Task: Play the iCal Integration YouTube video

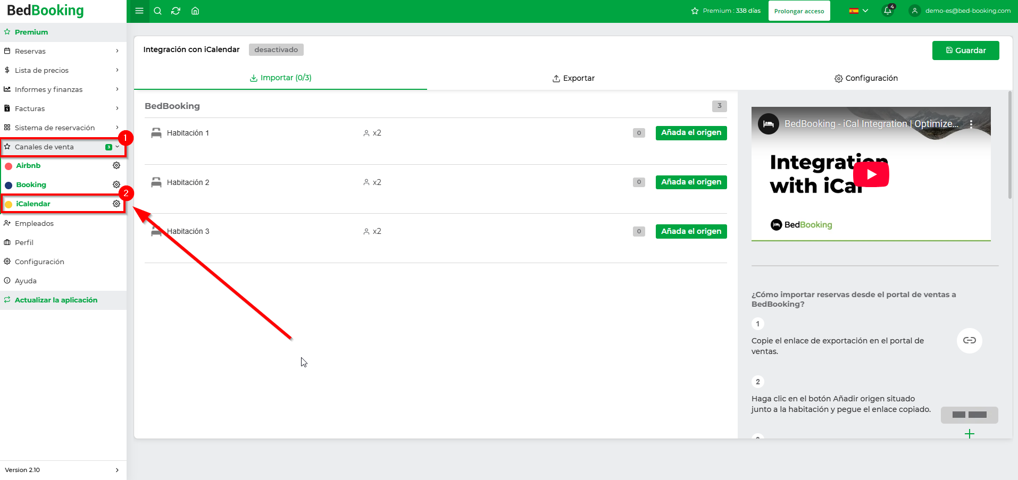Action: [871, 174]
